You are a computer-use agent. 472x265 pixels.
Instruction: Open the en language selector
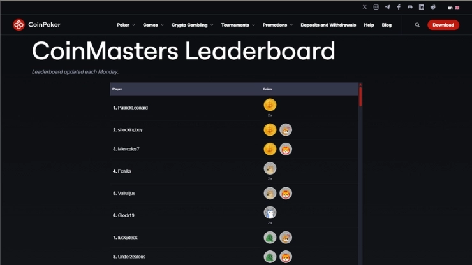[x=454, y=8]
